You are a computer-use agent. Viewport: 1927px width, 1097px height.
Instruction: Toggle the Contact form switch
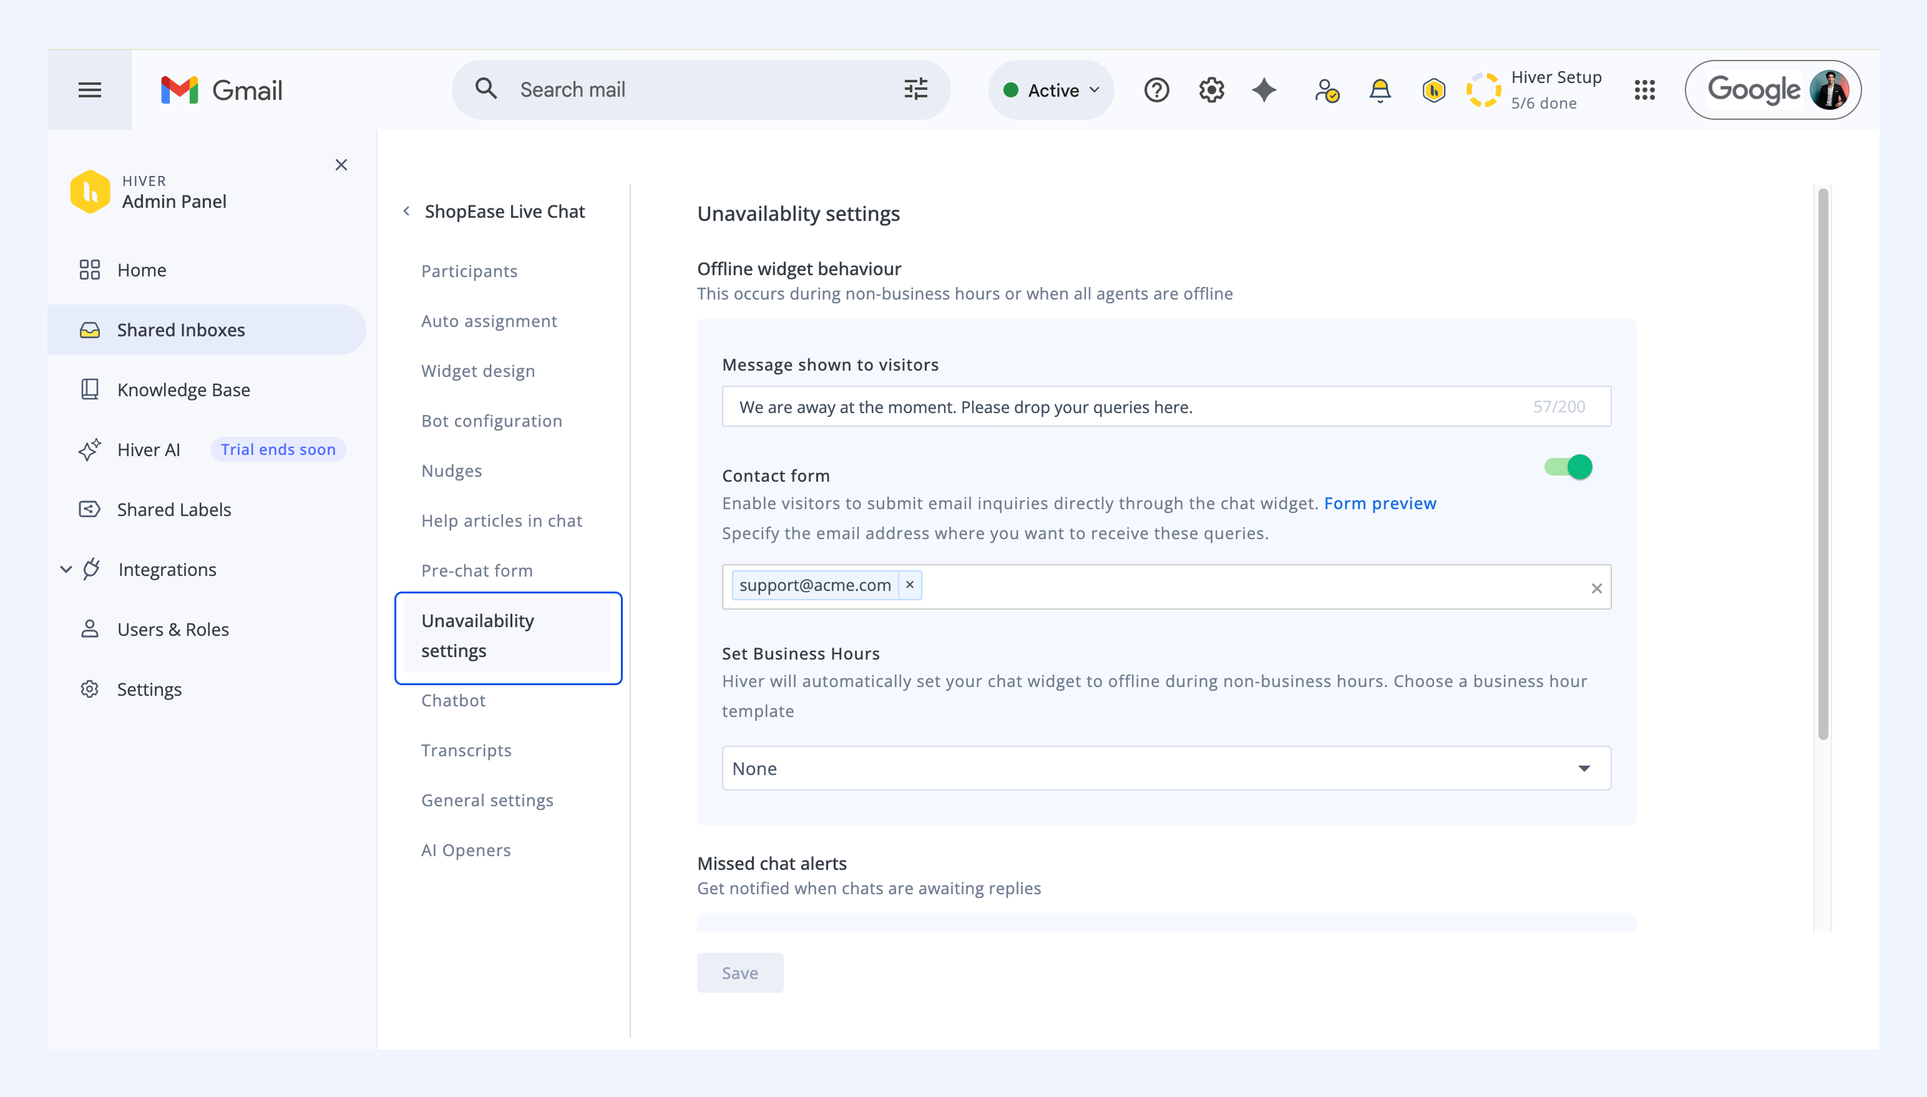coord(1568,467)
